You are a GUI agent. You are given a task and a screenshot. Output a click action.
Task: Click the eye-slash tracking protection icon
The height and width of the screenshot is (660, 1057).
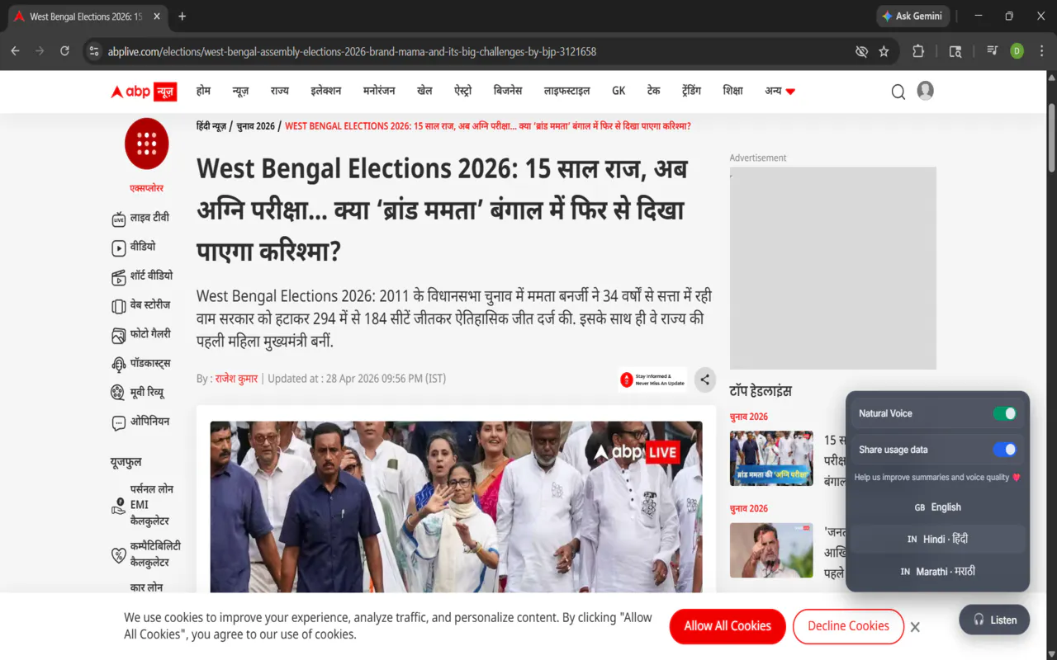861,51
